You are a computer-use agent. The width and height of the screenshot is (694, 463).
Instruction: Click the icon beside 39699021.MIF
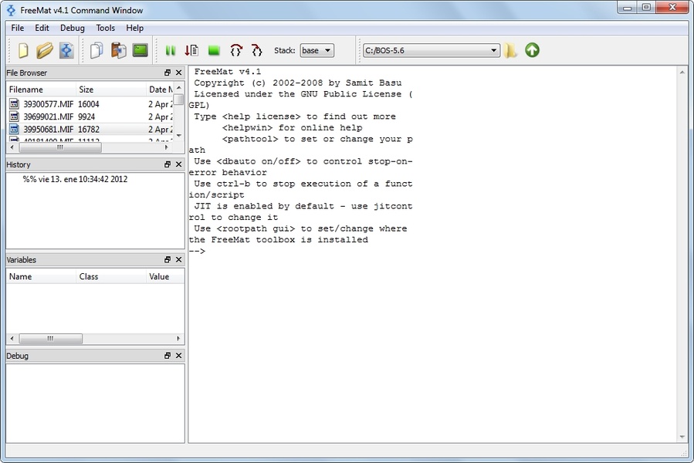tap(14, 117)
